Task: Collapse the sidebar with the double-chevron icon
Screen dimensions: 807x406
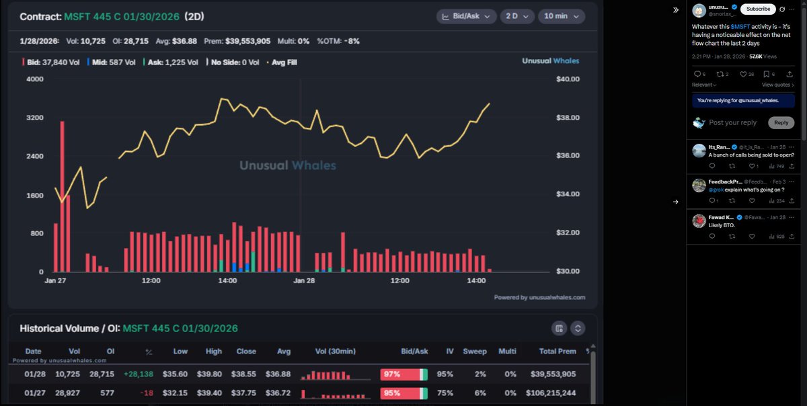Action: pyautogui.click(x=676, y=10)
